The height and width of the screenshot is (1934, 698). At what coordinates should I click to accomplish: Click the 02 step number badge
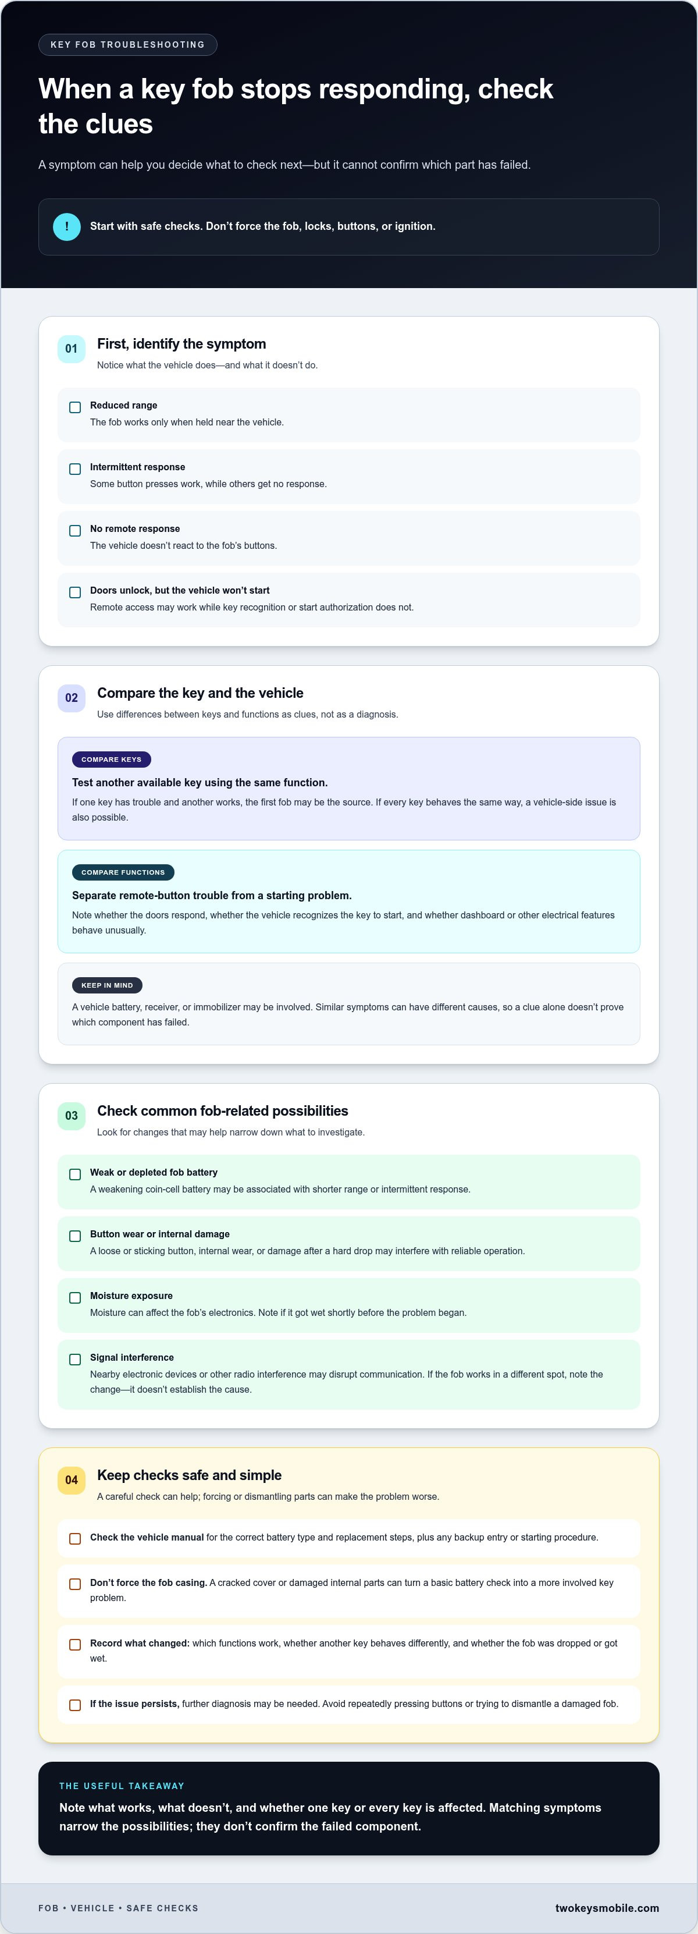[72, 698]
